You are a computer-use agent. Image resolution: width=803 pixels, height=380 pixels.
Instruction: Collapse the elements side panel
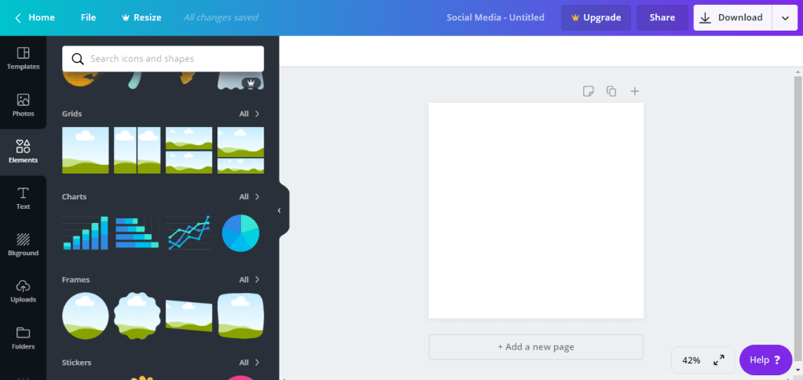(279, 210)
